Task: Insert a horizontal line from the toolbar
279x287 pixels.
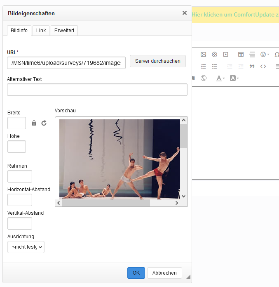Action: (x=252, y=55)
